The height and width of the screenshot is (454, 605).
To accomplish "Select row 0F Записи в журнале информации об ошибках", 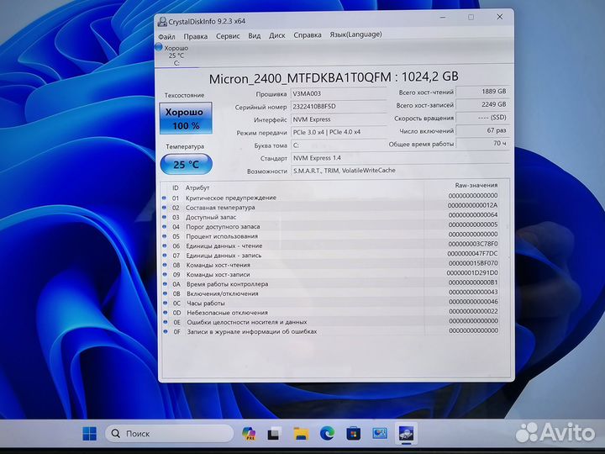I will [x=331, y=331].
